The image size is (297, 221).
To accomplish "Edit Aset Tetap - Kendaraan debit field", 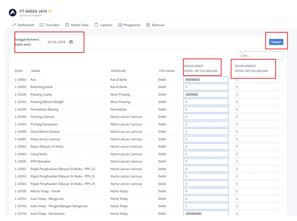I will click(x=206, y=213).
